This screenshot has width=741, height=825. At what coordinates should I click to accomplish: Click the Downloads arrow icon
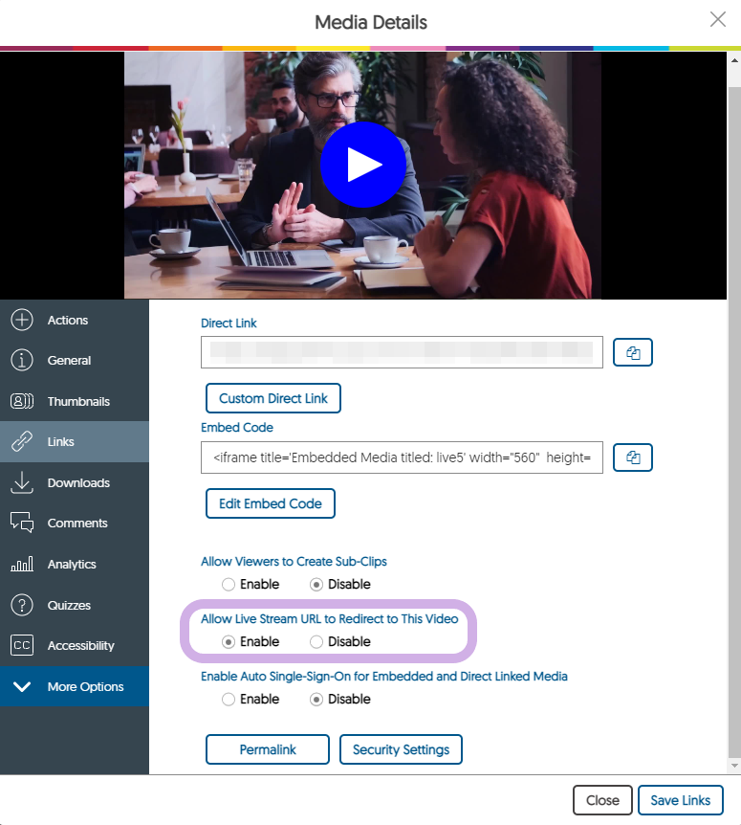click(x=22, y=483)
